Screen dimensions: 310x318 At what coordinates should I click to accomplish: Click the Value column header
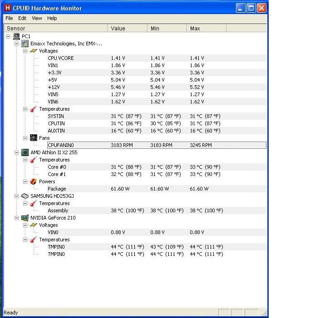[128, 28]
